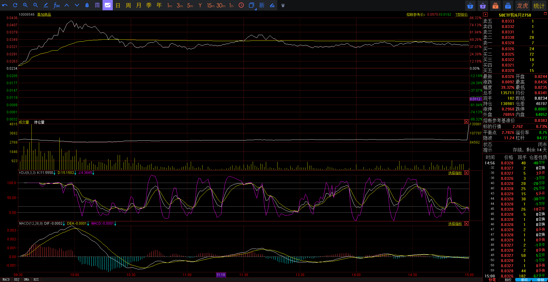The width and height of the screenshot is (548, 282).
Task: Switch to monthly 月 period
Action: click(138, 5)
